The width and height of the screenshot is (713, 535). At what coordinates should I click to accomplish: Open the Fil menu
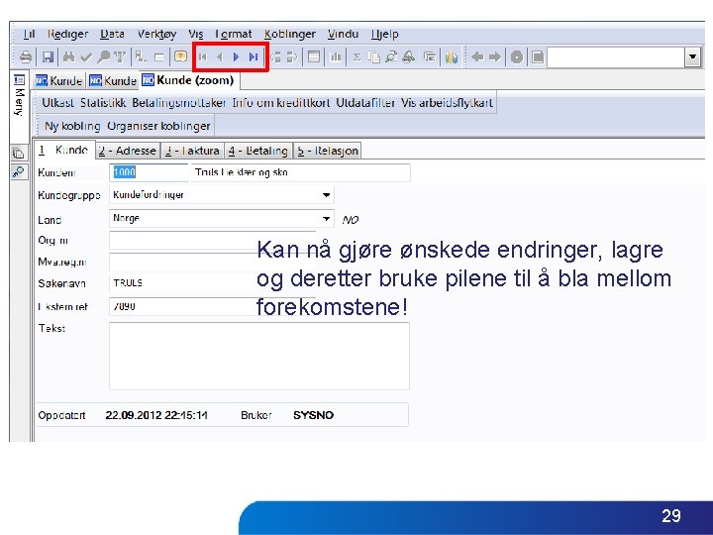29,34
